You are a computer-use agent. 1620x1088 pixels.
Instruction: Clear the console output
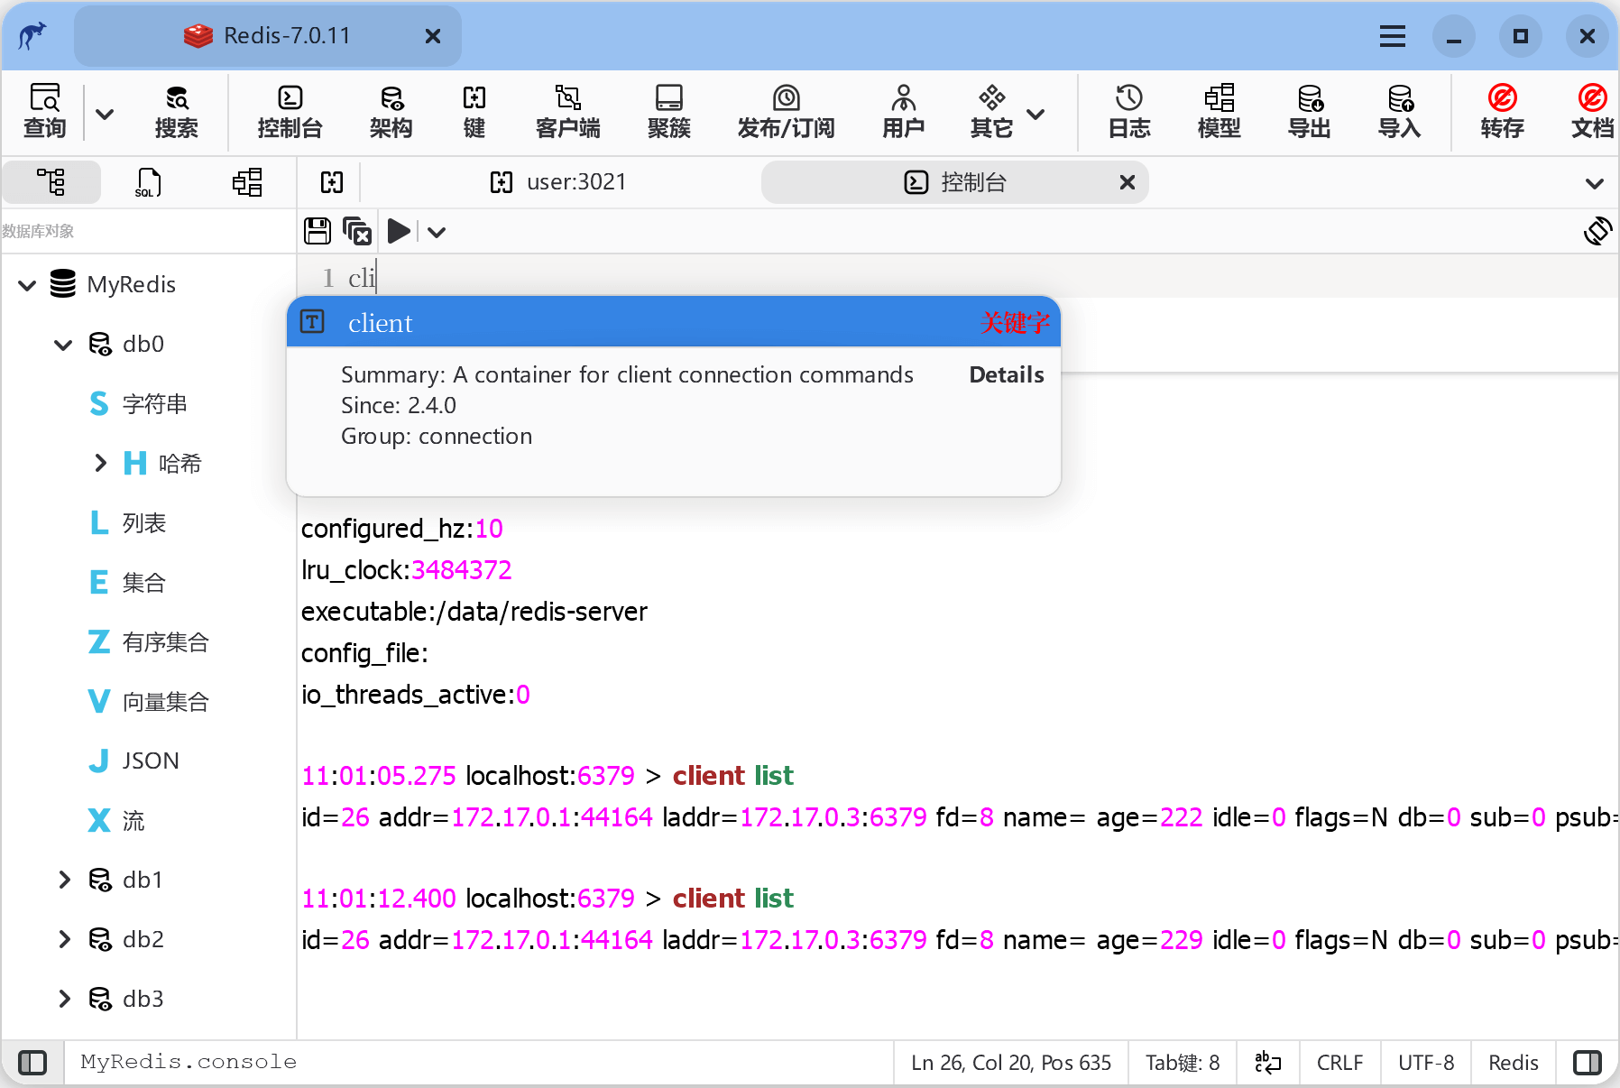tap(358, 231)
